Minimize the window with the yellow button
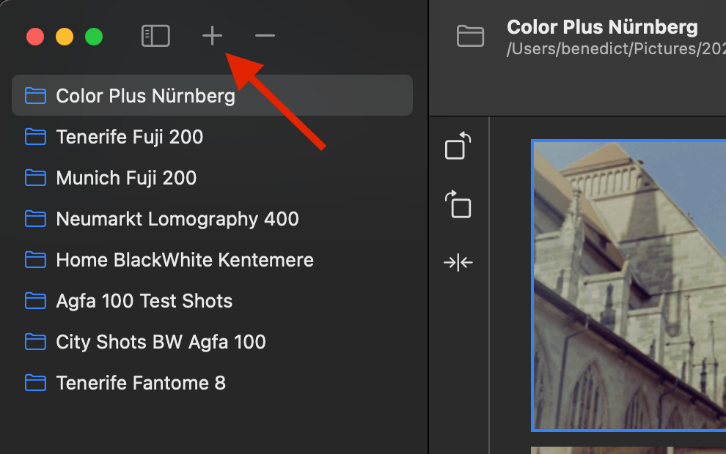The image size is (726, 454). [x=65, y=37]
